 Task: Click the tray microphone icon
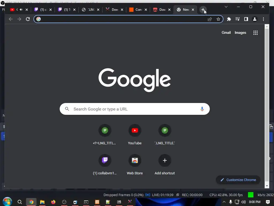231,202
